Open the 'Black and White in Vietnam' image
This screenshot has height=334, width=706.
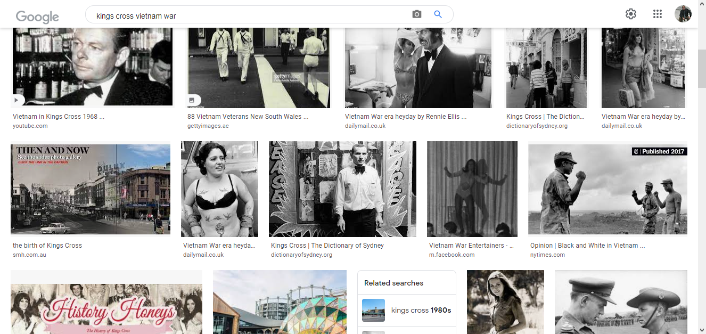pos(608,189)
